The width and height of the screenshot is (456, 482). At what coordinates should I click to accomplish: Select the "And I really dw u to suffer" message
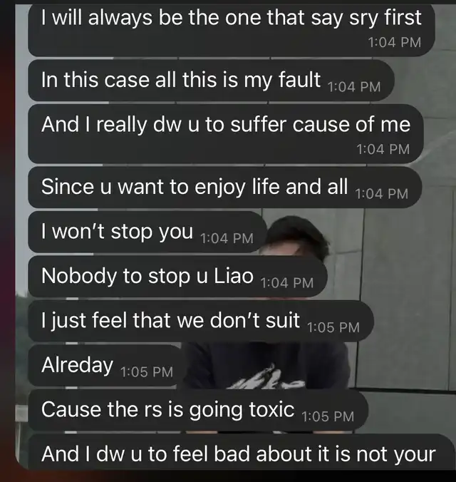[226, 134]
